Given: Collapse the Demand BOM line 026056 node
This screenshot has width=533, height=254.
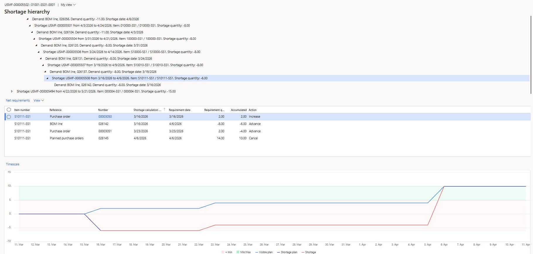Looking at the screenshot, I should click(28, 19).
